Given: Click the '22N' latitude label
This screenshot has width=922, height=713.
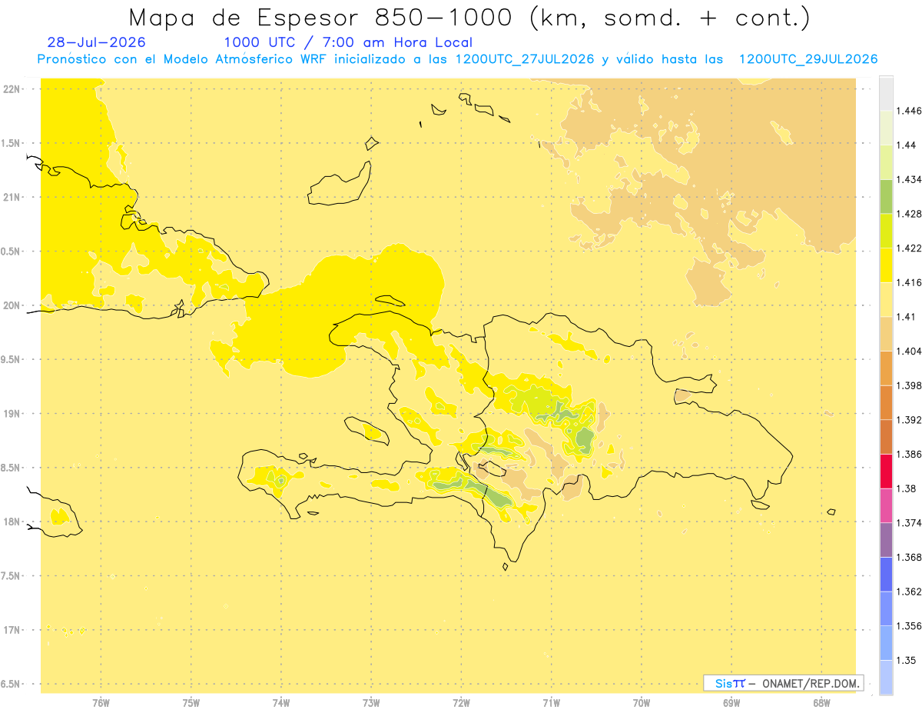Looking at the screenshot, I should (x=12, y=89).
